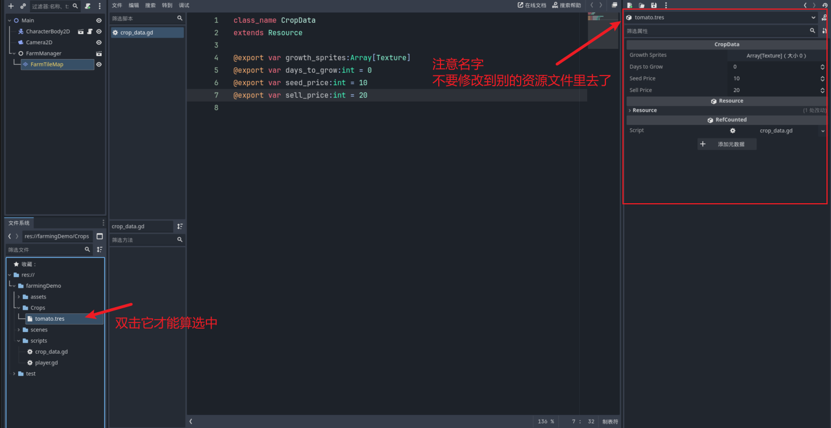Open the 调试 menu in script editor
The image size is (831, 428).
pyautogui.click(x=184, y=6)
